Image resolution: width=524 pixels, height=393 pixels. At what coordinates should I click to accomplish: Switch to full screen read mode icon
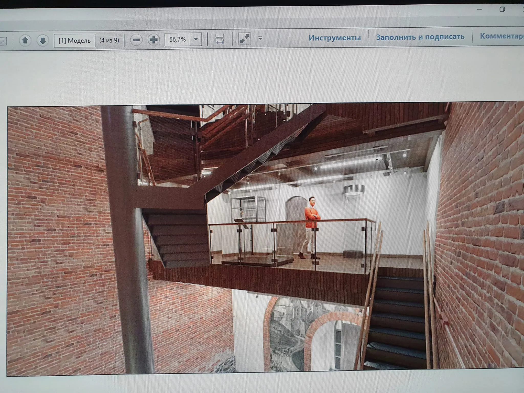[244, 39]
